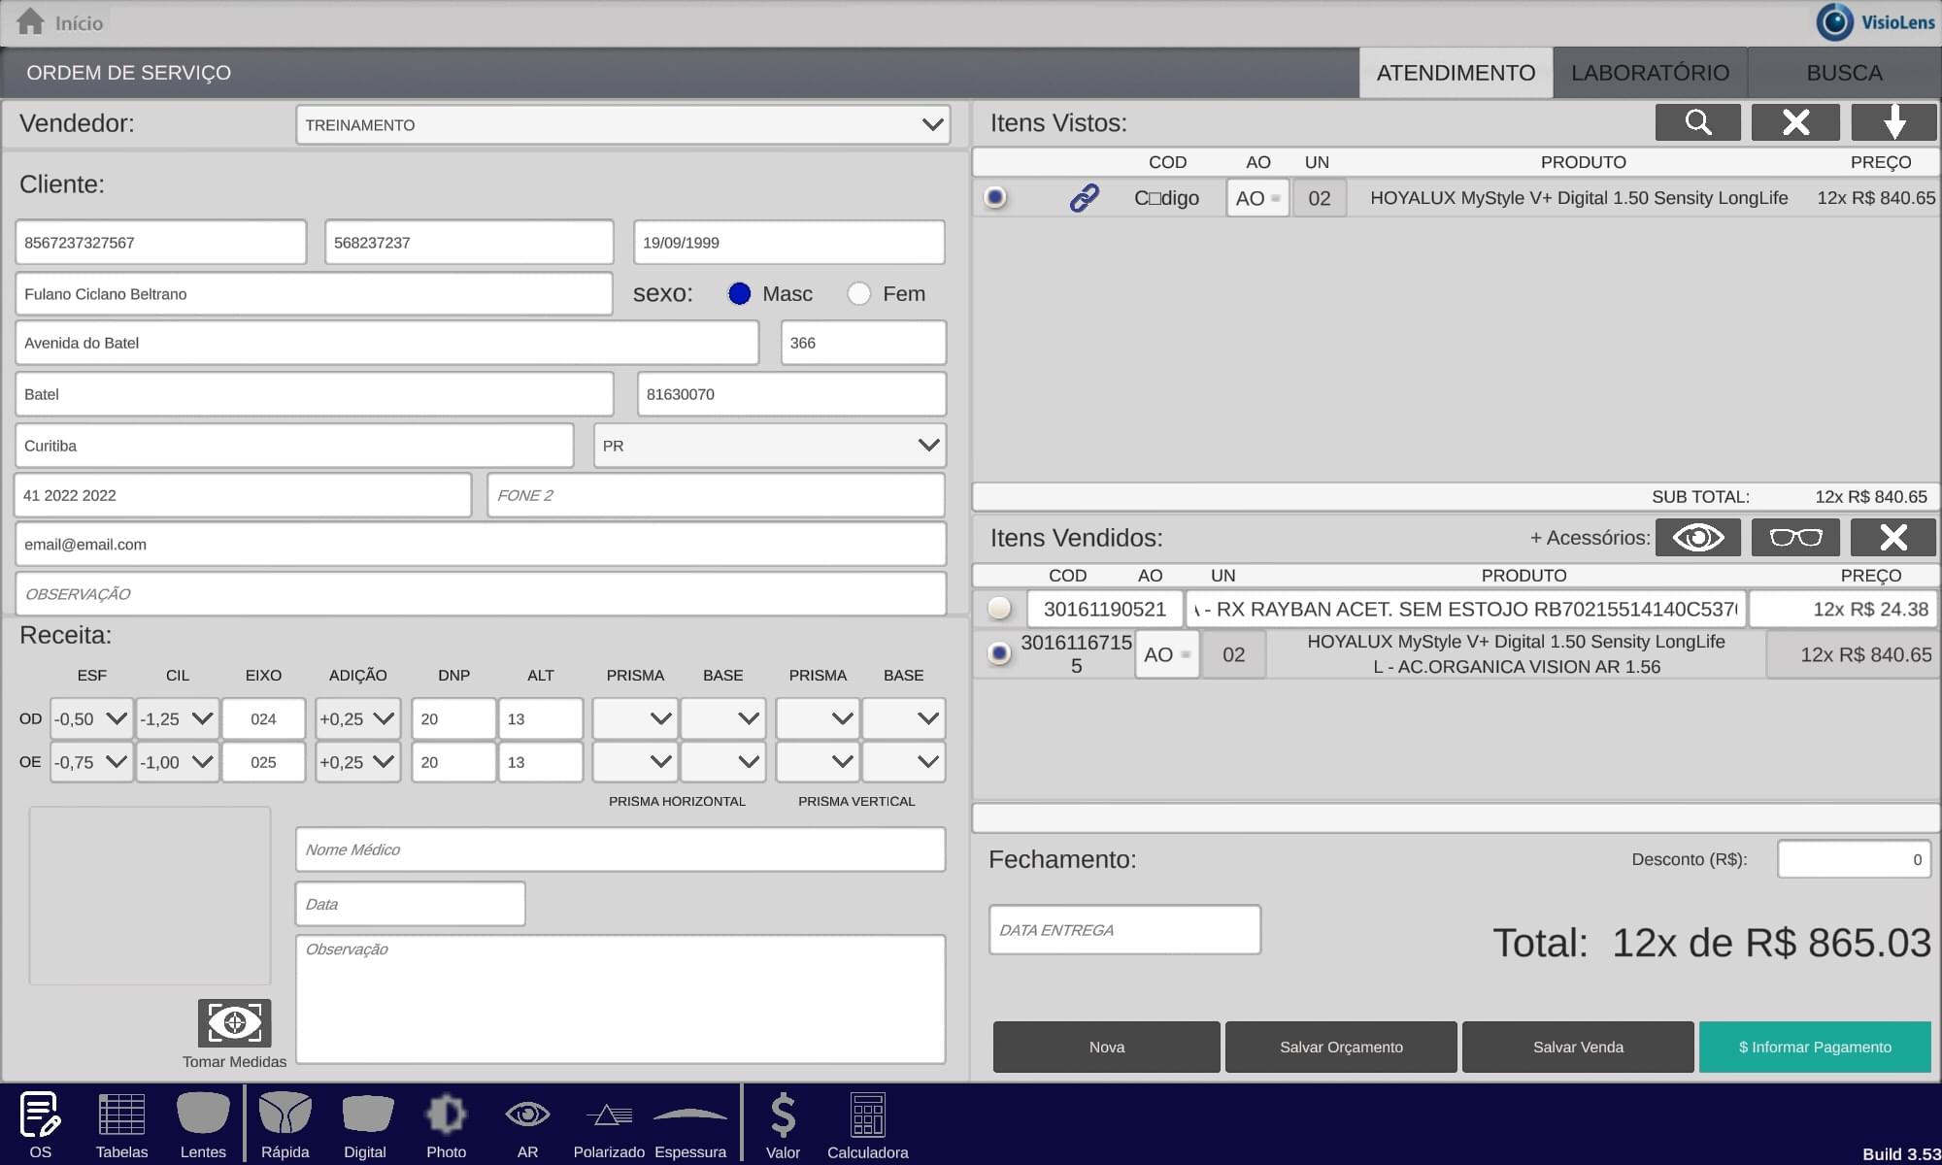Add frame accessory with glasses icon
This screenshot has height=1165, width=1942.
pos(1795,537)
